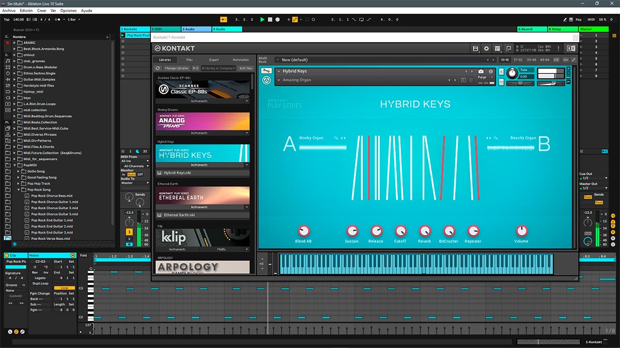Open the Purge dropdown menu

click(485, 77)
